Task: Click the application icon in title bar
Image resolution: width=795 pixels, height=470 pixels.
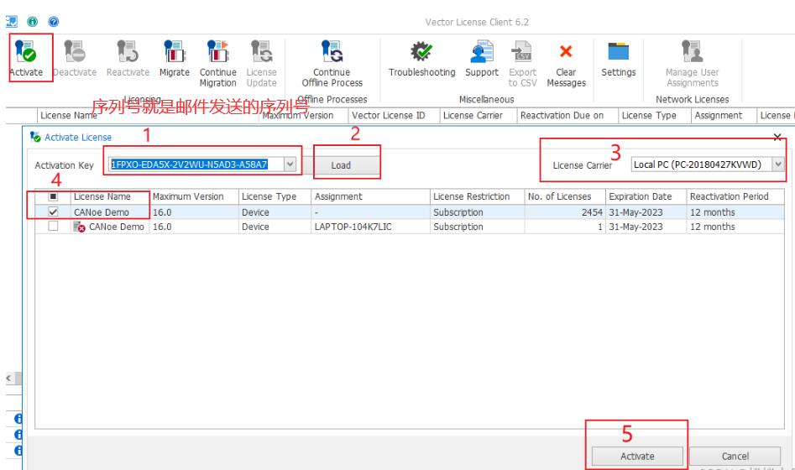Action: [11, 21]
